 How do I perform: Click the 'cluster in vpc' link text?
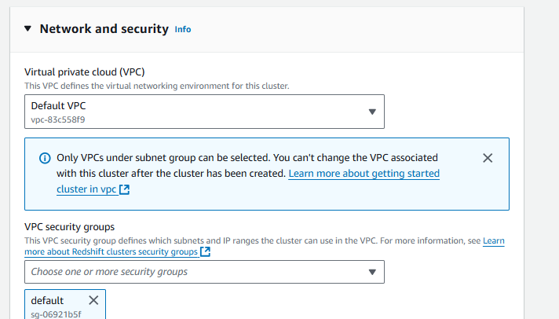(86, 189)
